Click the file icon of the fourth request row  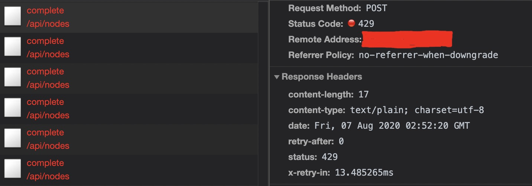coord(12,108)
